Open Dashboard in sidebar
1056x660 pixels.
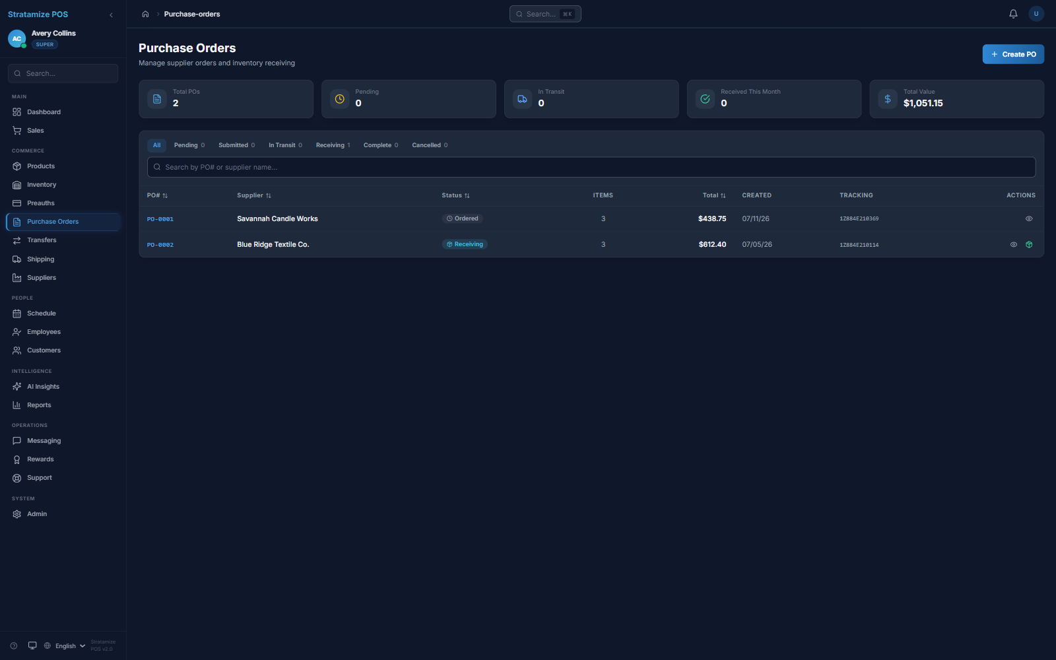pos(63,112)
